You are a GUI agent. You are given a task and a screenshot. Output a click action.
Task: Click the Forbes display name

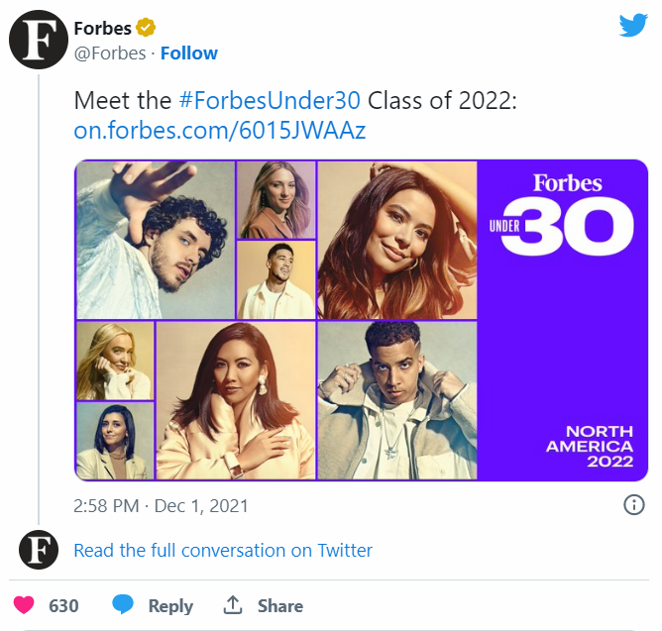click(x=102, y=29)
